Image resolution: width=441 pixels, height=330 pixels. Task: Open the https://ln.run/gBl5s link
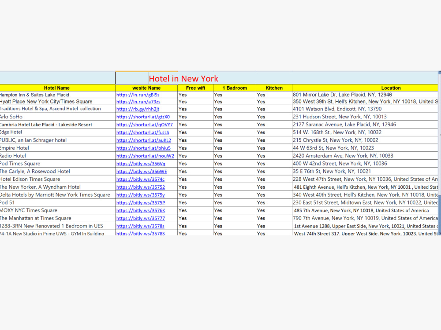pos(138,95)
